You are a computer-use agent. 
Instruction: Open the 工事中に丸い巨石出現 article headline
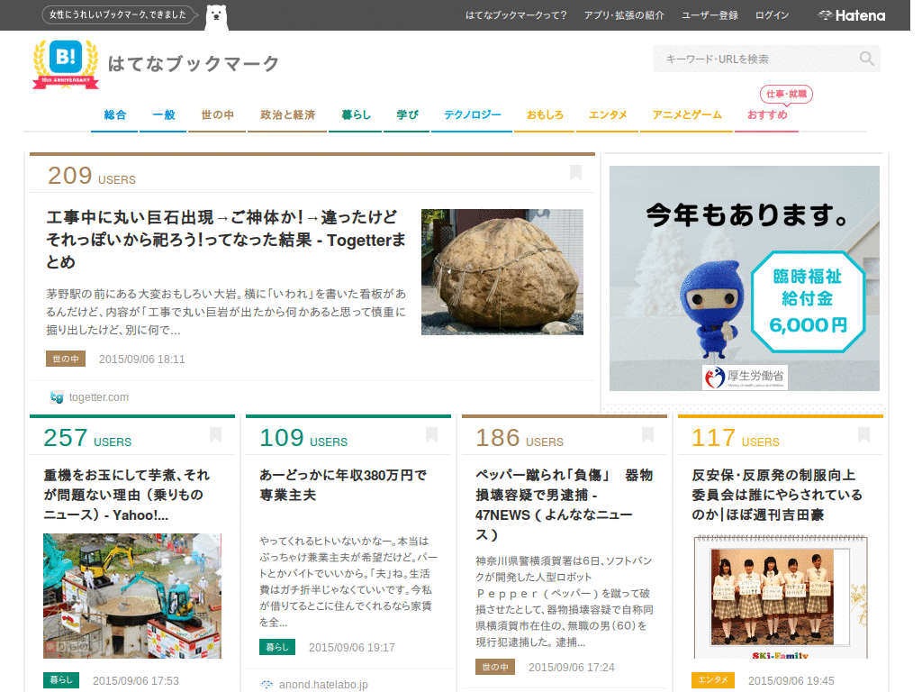pyautogui.click(x=226, y=240)
